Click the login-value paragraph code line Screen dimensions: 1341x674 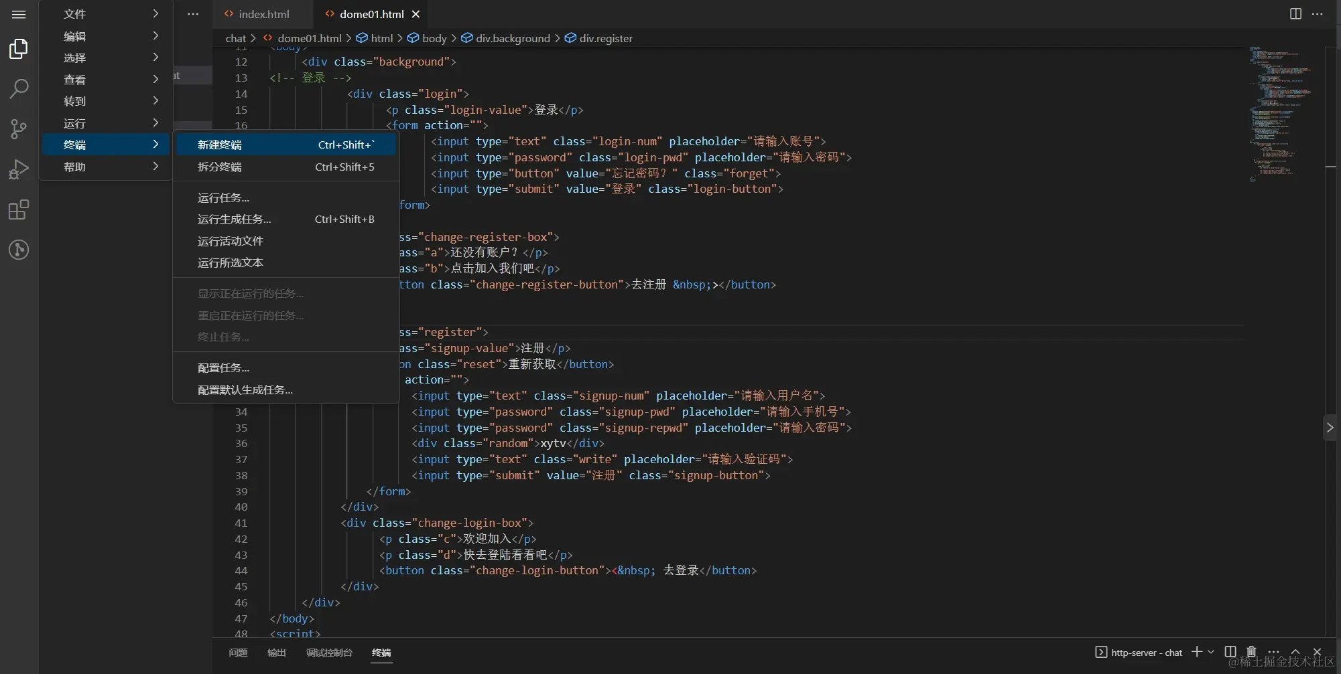point(485,110)
